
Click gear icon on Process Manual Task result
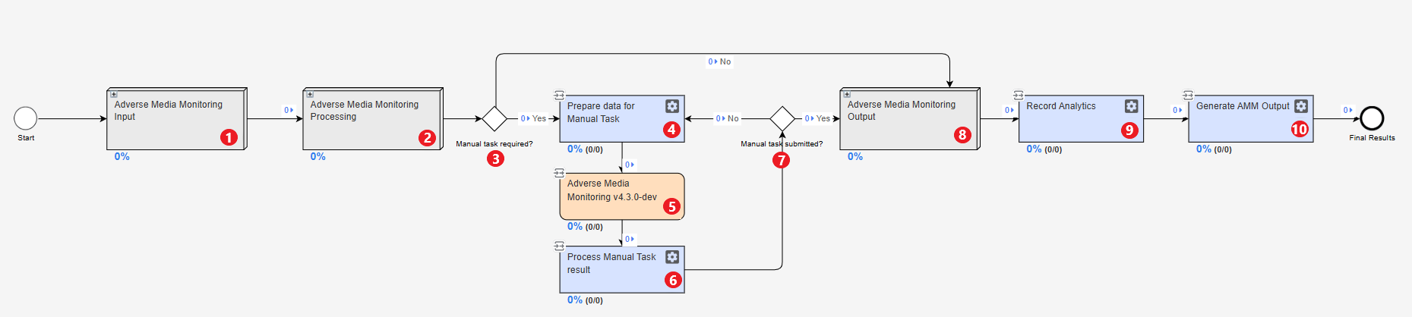click(672, 257)
